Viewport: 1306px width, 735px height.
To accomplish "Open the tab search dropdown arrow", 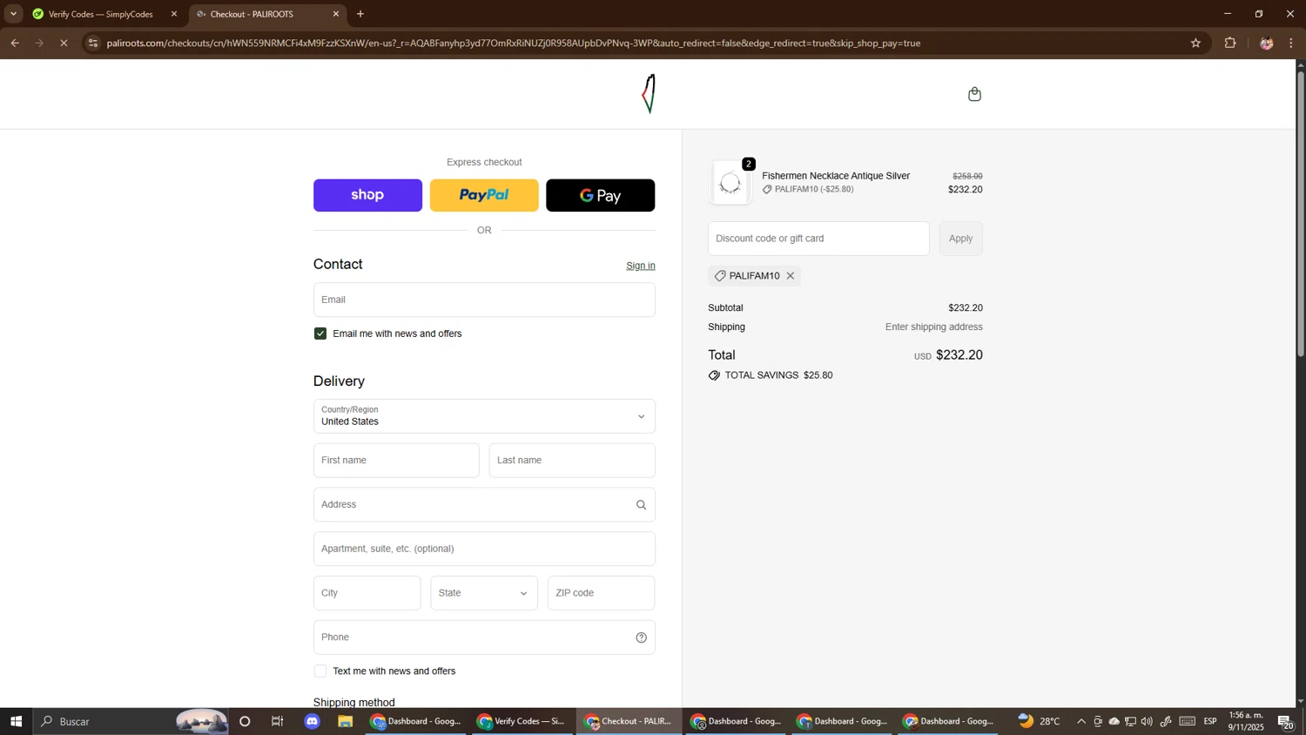I will click(13, 14).
